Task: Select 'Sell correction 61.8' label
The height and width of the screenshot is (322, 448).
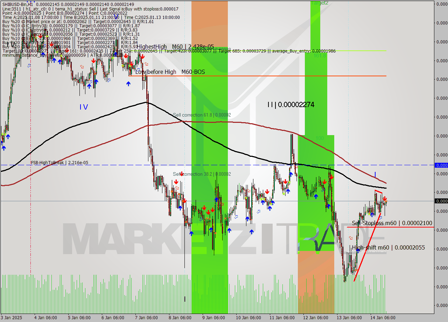Action: pos(202,115)
